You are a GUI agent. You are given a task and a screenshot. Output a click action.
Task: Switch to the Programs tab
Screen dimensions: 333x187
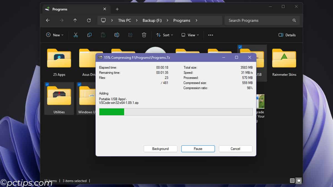[x=60, y=9]
